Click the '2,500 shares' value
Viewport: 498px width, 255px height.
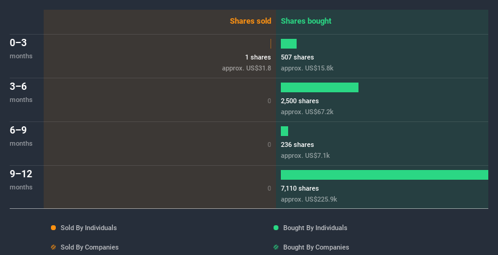click(300, 101)
